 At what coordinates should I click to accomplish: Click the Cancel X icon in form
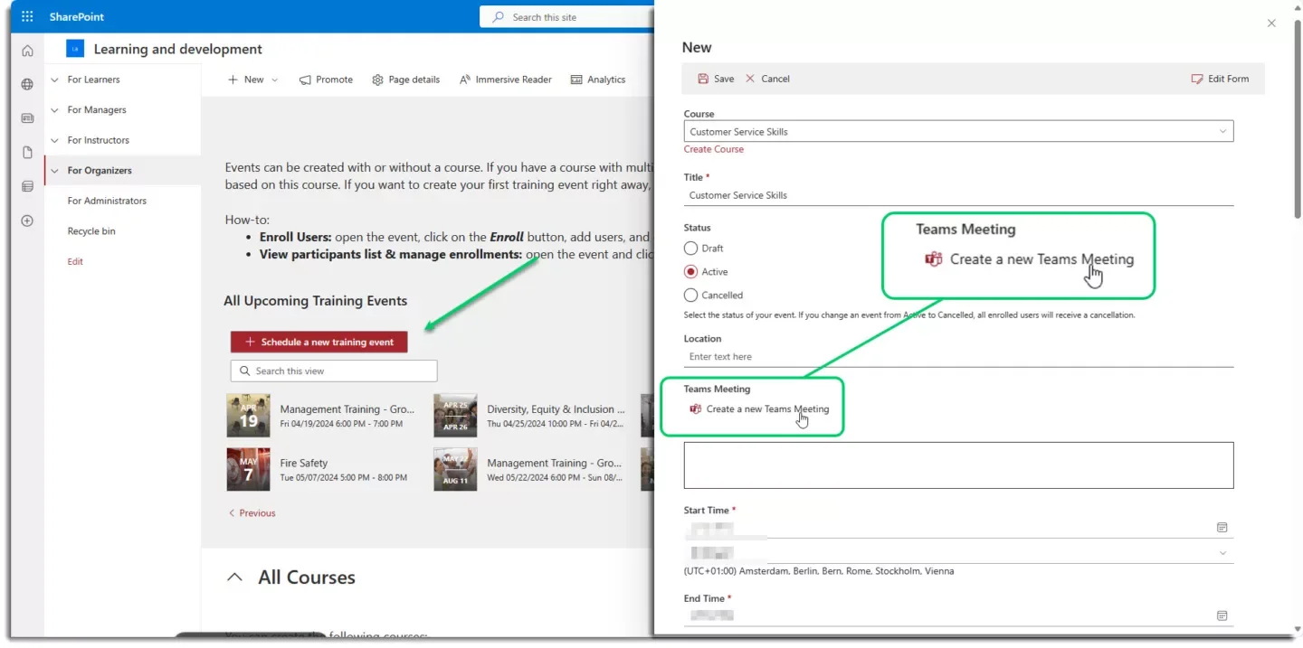[750, 79]
